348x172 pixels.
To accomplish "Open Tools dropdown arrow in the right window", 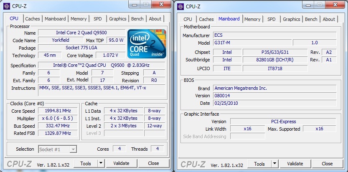I will [275, 164].
